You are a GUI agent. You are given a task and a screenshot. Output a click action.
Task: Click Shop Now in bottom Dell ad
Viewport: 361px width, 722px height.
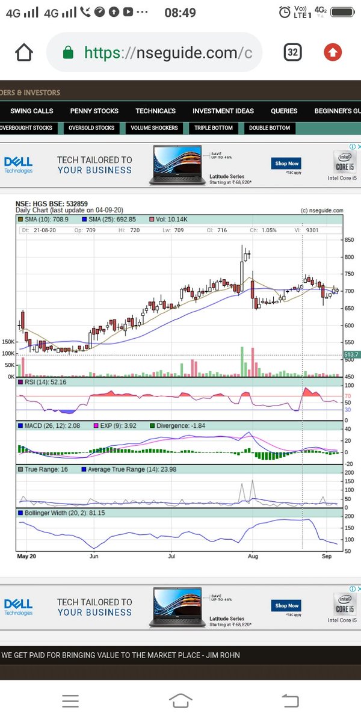pyautogui.click(x=286, y=605)
